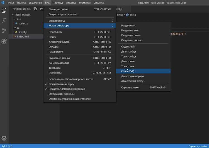Collapse the css folder in explorer
This screenshot has width=209, height=148.
[x=19, y=19]
